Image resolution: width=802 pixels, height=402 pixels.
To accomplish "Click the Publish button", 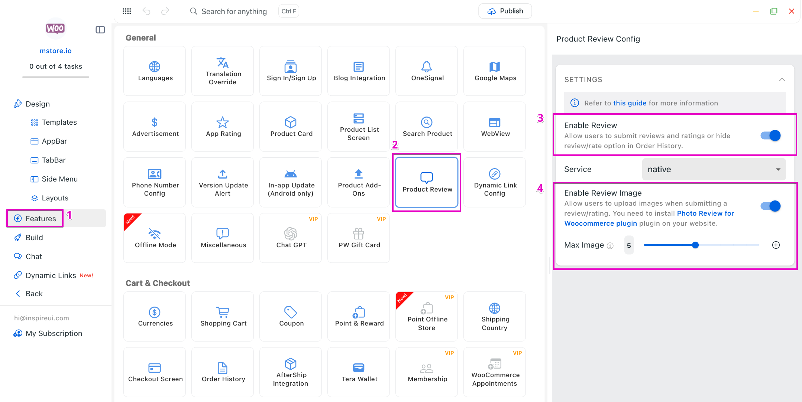I will click(x=505, y=11).
